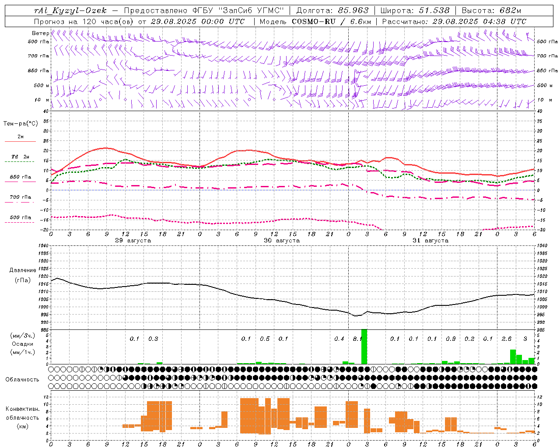Select the Осадки precipitation label

22,344
